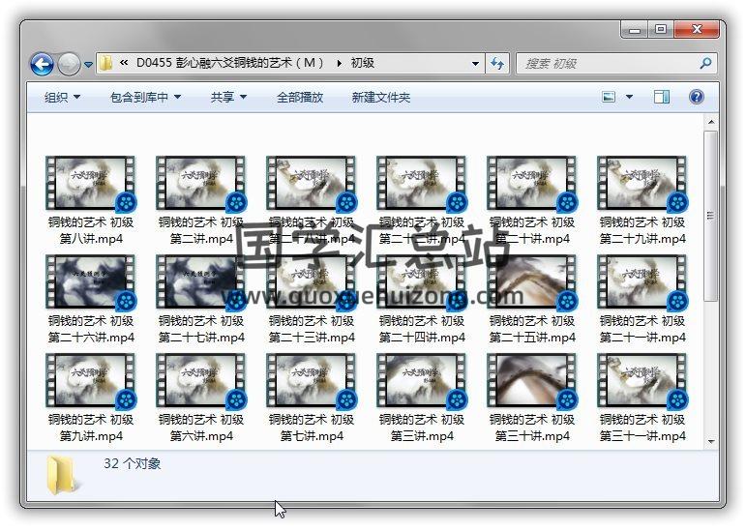
Task: Select video 铜钱的艺术 初级第二十七讲.mp4
Action: pos(201,299)
